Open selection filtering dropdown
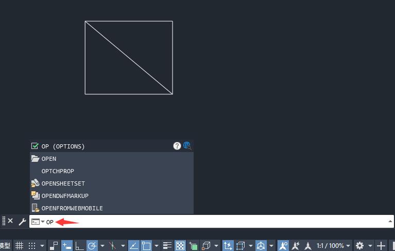This screenshot has width=395, height=251. (251, 245)
